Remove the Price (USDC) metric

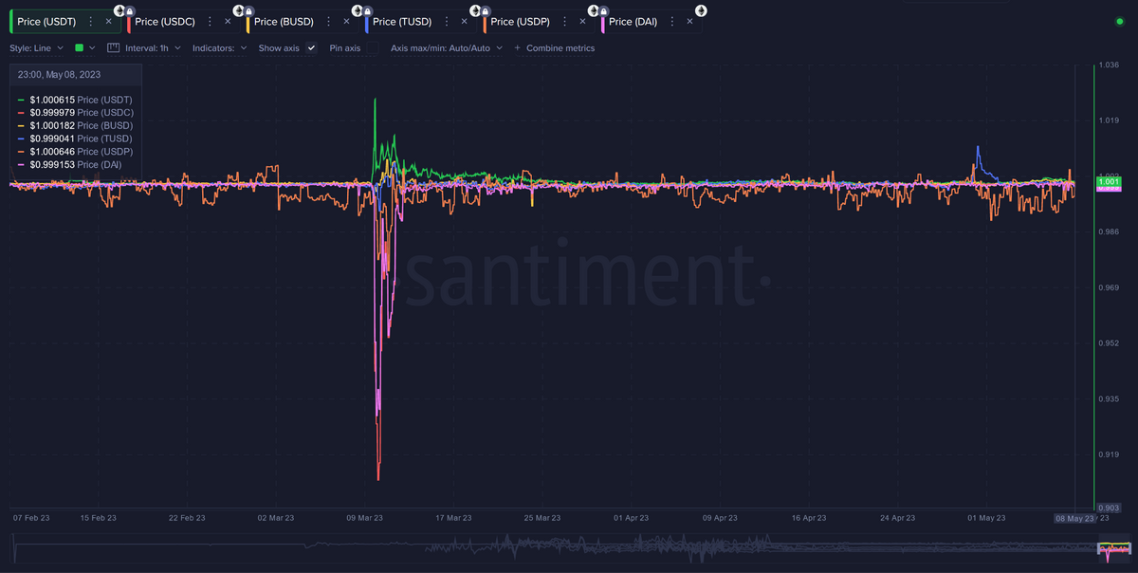tap(228, 21)
